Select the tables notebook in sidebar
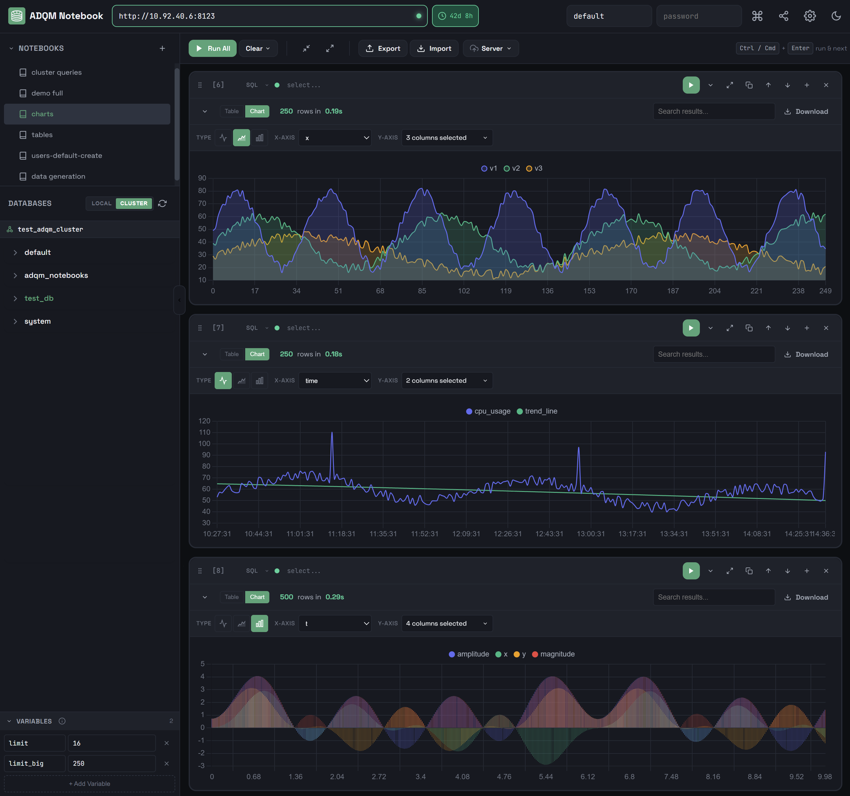Viewport: 850px width, 796px height. [x=42, y=134]
